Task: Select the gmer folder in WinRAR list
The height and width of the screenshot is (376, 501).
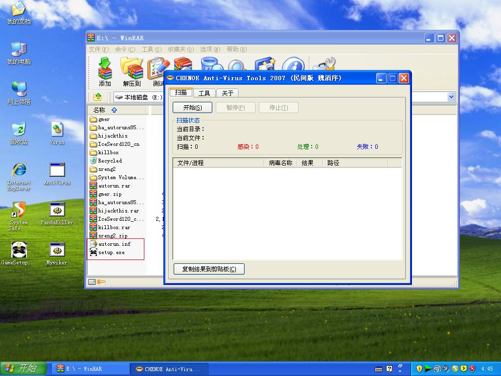Action: pyautogui.click(x=100, y=119)
